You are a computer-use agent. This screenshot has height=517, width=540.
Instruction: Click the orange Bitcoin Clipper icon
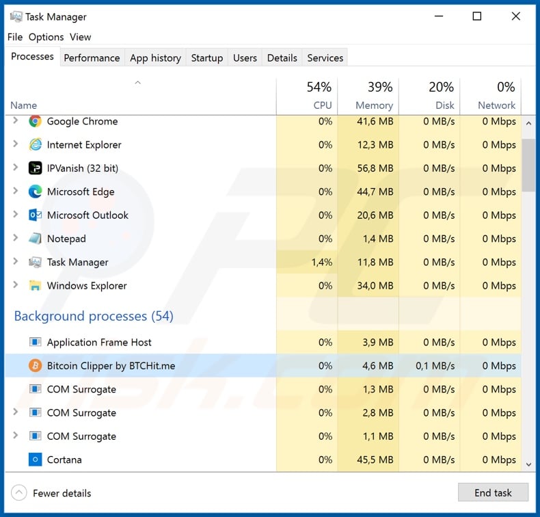click(x=35, y=365)
